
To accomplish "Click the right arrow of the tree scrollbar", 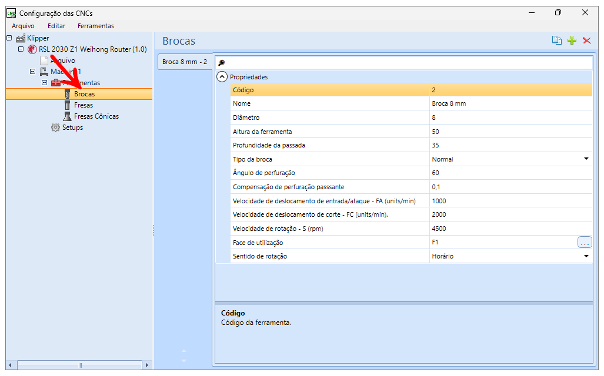I will [x=146, y=365].
